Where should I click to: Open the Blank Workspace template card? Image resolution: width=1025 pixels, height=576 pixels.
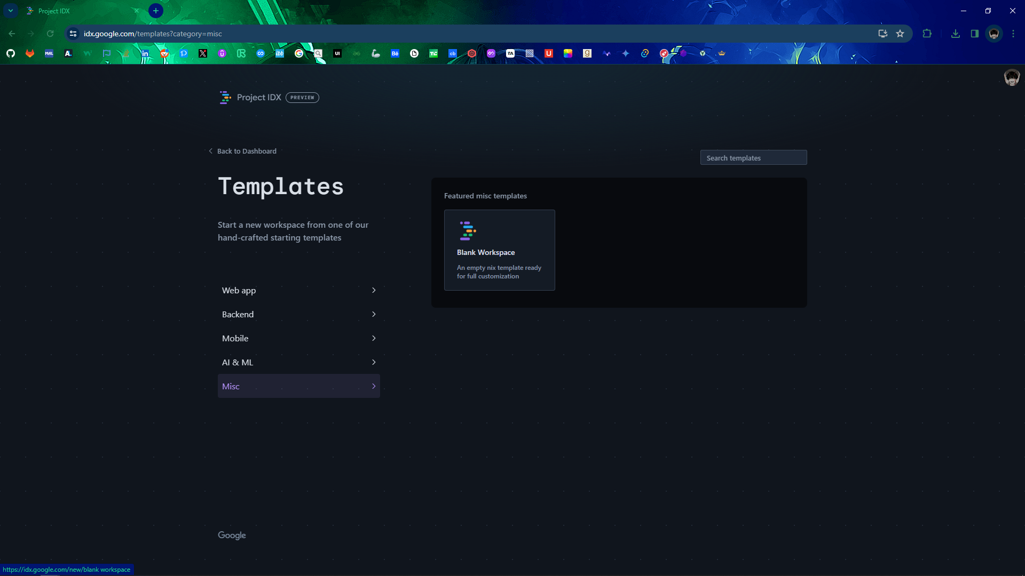click(500, 250)
